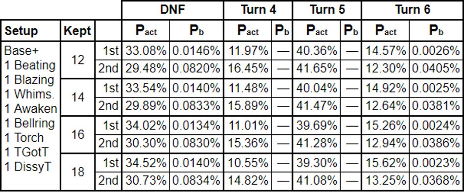Click the 41.08% Turn 5 cell
464x192 pixels.
pyautogui.click(x=317, y=181)
